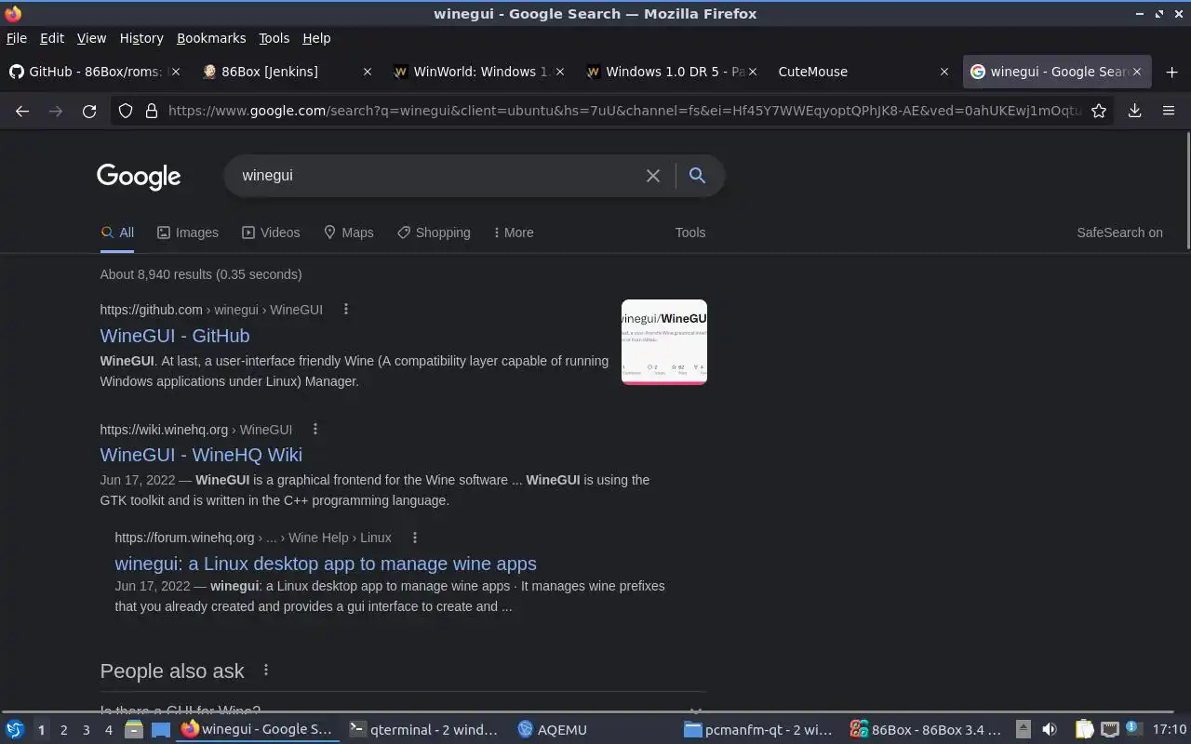Open the taskbar file manager shortcut
Image resolution: width=1191 pixels, height=744 pixels.
click(133, 729)
